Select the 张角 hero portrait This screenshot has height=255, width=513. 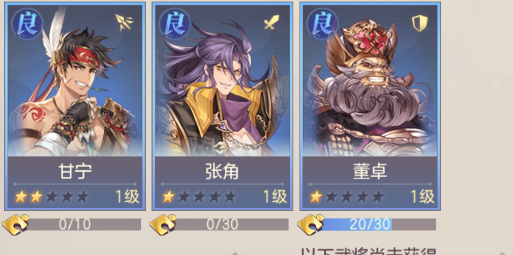pos(223,81)
